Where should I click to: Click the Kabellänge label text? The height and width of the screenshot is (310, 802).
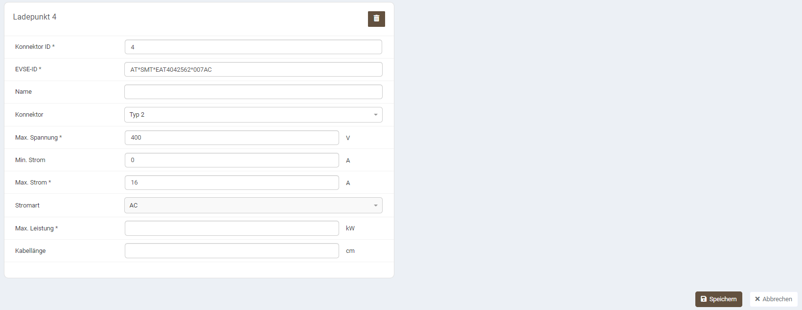point(30,251)
